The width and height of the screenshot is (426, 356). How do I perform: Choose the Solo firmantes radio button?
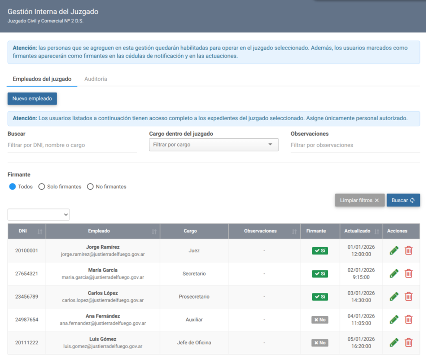[42, 187]
